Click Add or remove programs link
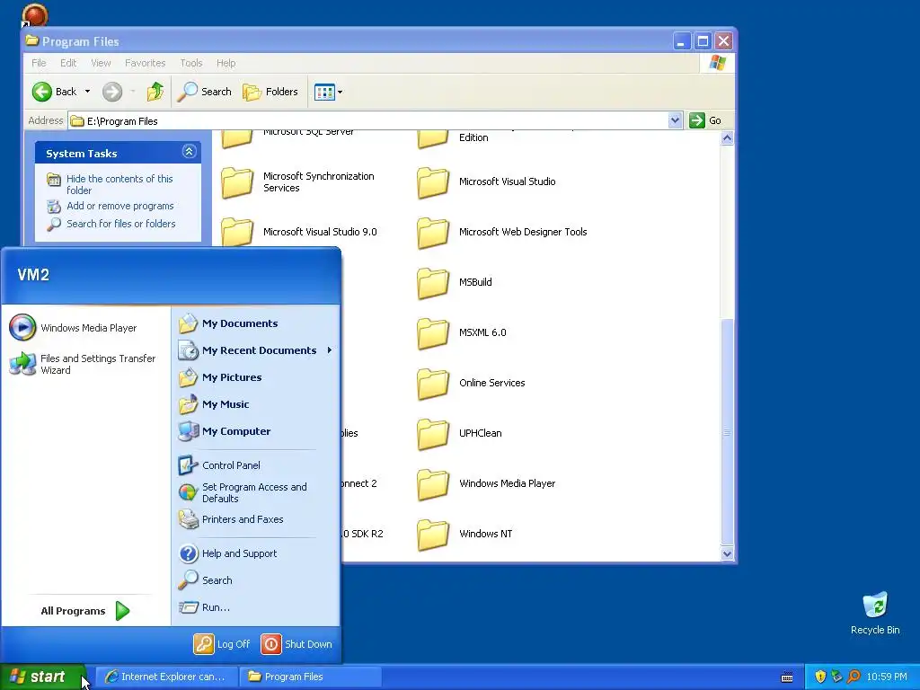Viewport: 920px width, 690px height. tap(119, 206)
